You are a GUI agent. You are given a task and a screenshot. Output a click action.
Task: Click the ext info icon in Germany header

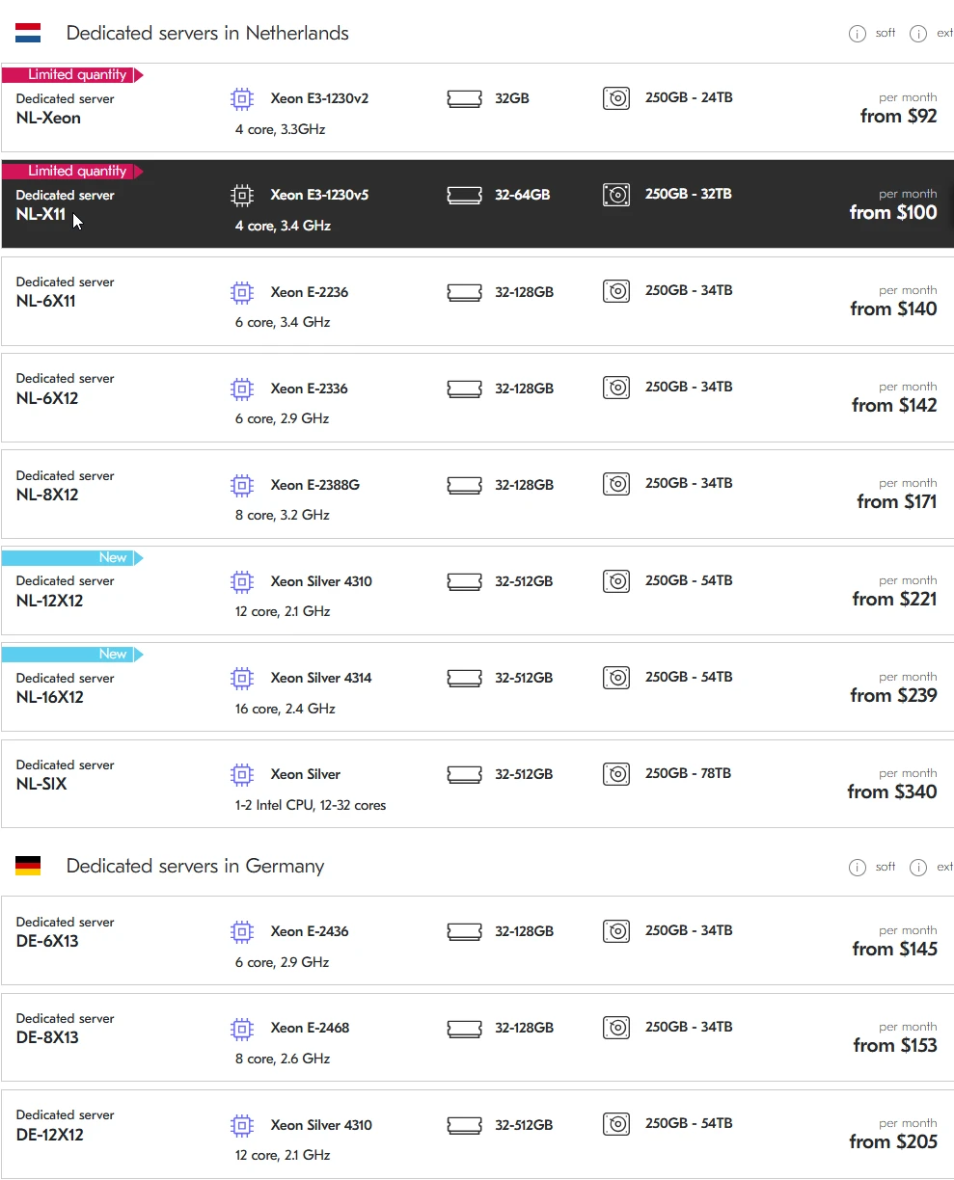click(918, 867)
